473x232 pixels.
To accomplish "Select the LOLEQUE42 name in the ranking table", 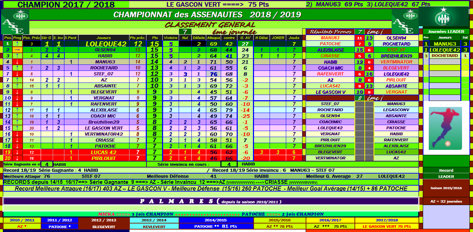I will click(106, 44).
